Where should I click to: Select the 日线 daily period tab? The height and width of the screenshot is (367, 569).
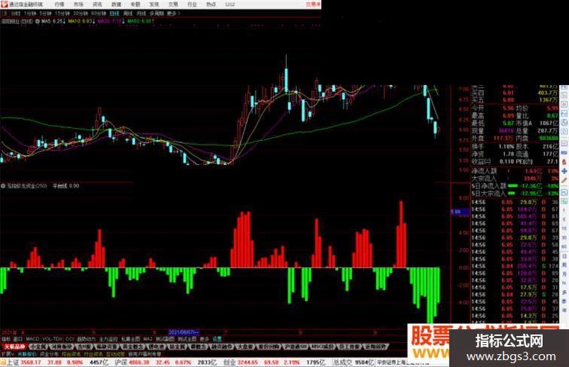[114, 13]
